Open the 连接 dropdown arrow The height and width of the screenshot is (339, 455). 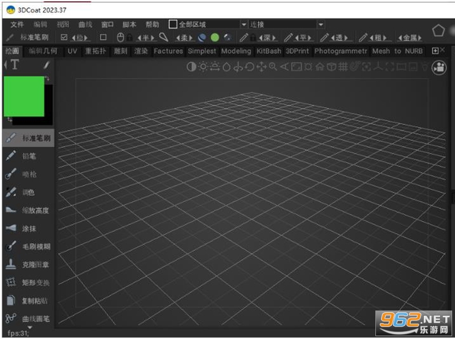click(321, 24)
